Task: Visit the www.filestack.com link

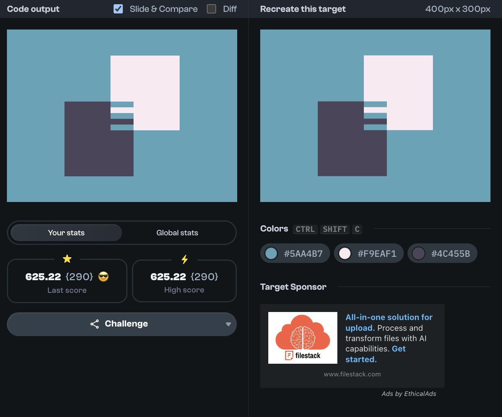Action: [x=352, y=374]
